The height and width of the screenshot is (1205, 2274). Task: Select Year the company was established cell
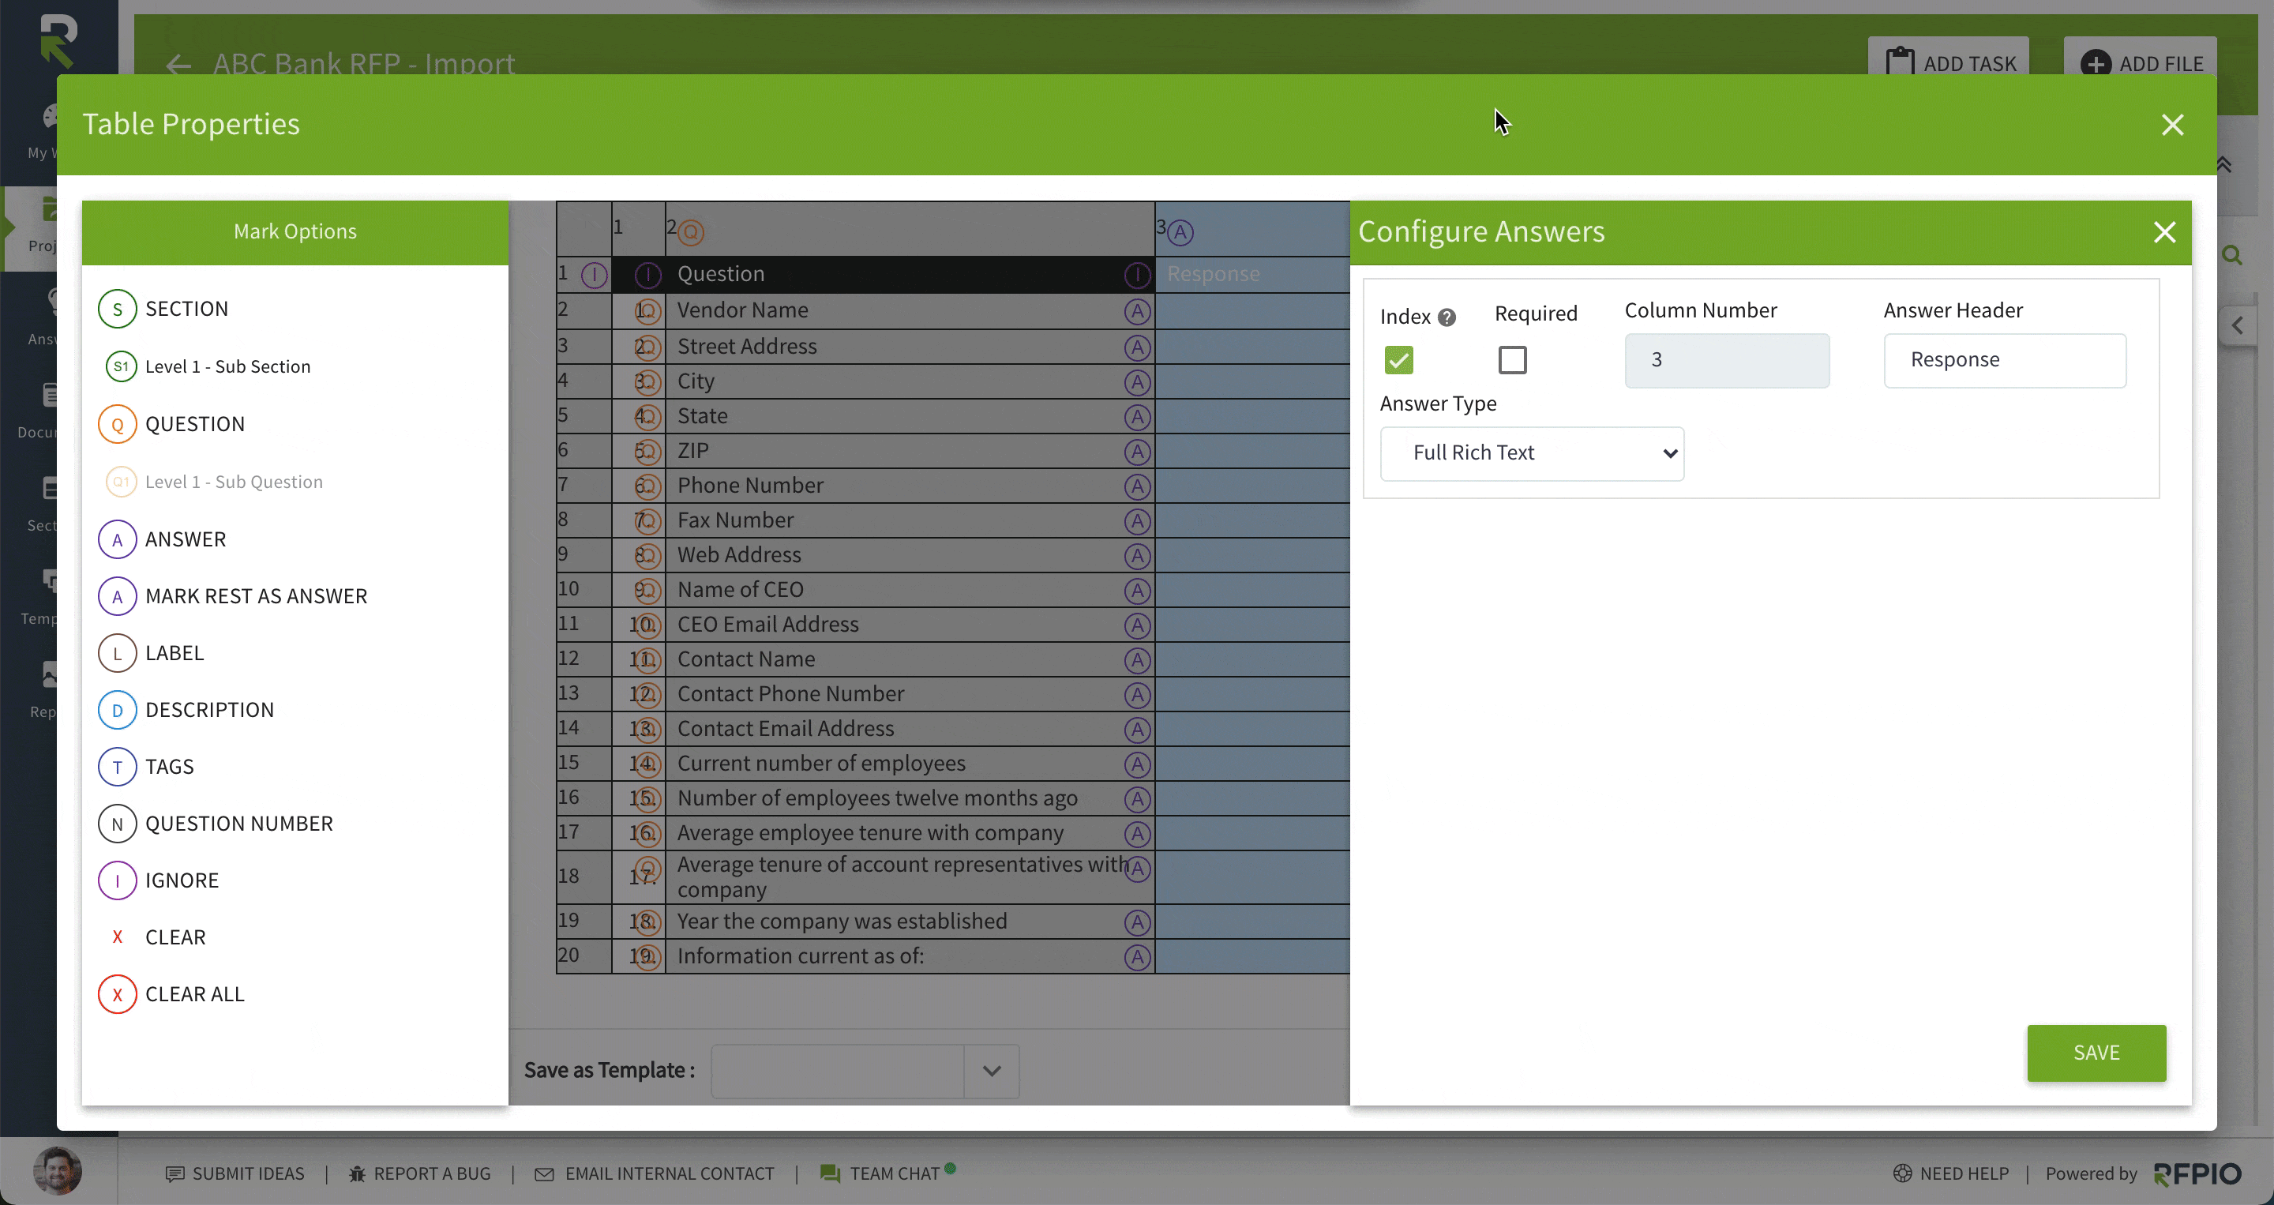[x=910, y=922]
